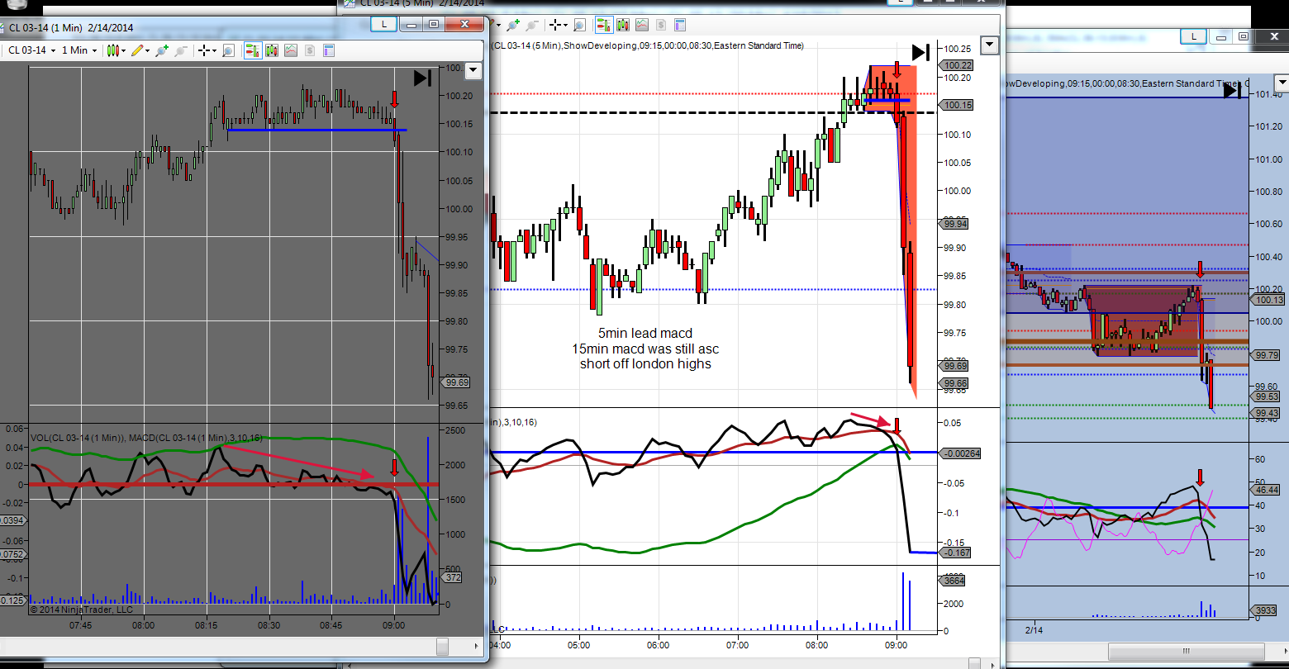Expand cursor type dropdown arrow in 5 Min window
This screenshot has width=1289, height=669.
click(x=565, y=26)
